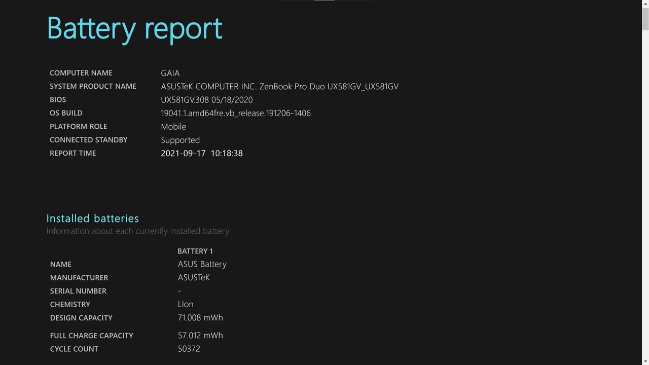Click the connected standby value Supported
Screen dimensions: 649x365
pos(180,140)
